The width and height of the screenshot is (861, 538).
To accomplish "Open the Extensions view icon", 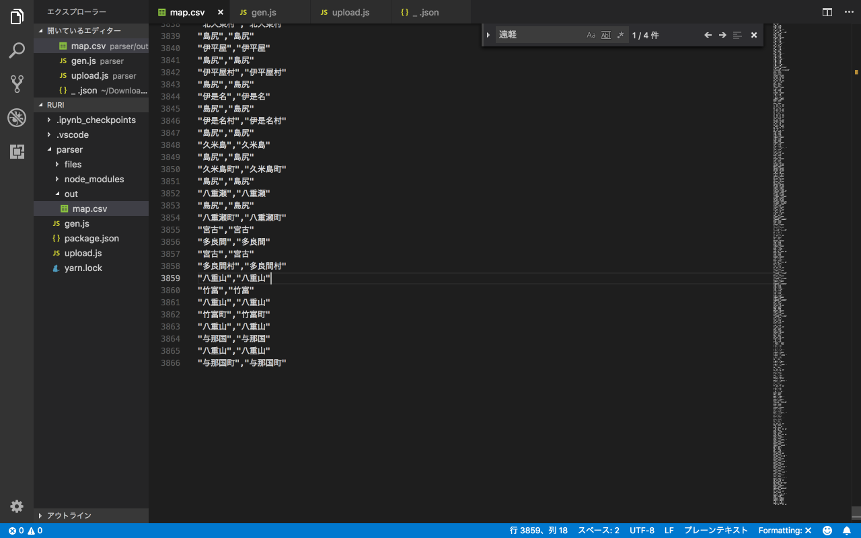I will pyautogui.click(x=17, y=151).
